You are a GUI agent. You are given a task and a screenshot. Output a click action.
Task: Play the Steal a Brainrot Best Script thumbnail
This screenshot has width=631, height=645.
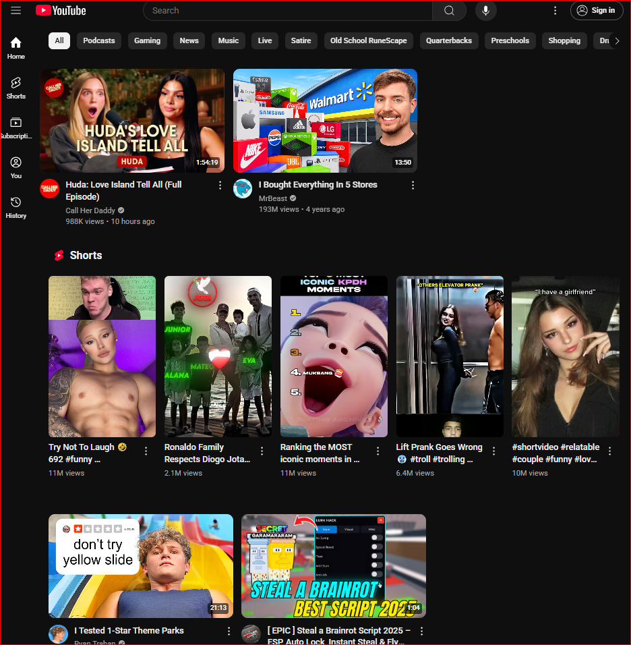(334, 566)
